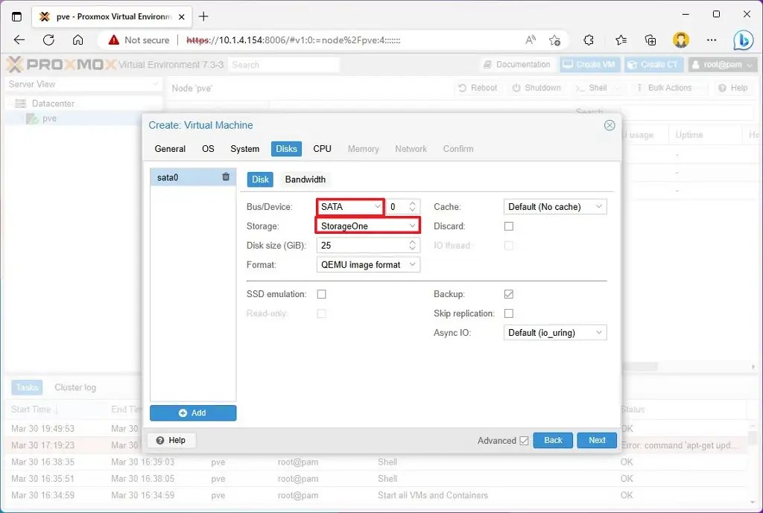763x513 pixels.
Task: Click the Add button to add a disk
Action: [193, 412]
